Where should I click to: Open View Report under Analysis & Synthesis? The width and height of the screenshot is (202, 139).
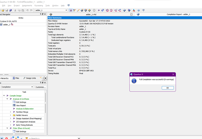21,105
